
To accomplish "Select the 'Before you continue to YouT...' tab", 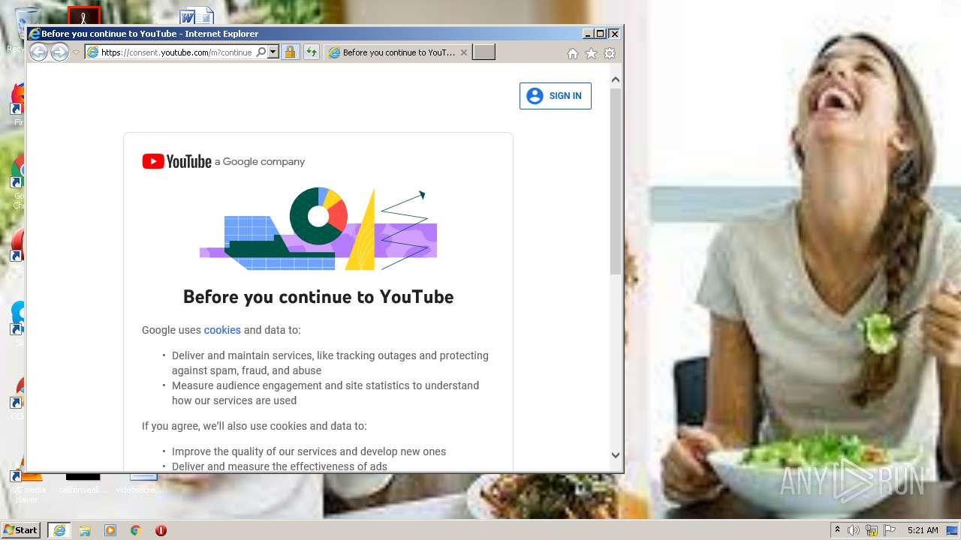I will coord(398,52).
